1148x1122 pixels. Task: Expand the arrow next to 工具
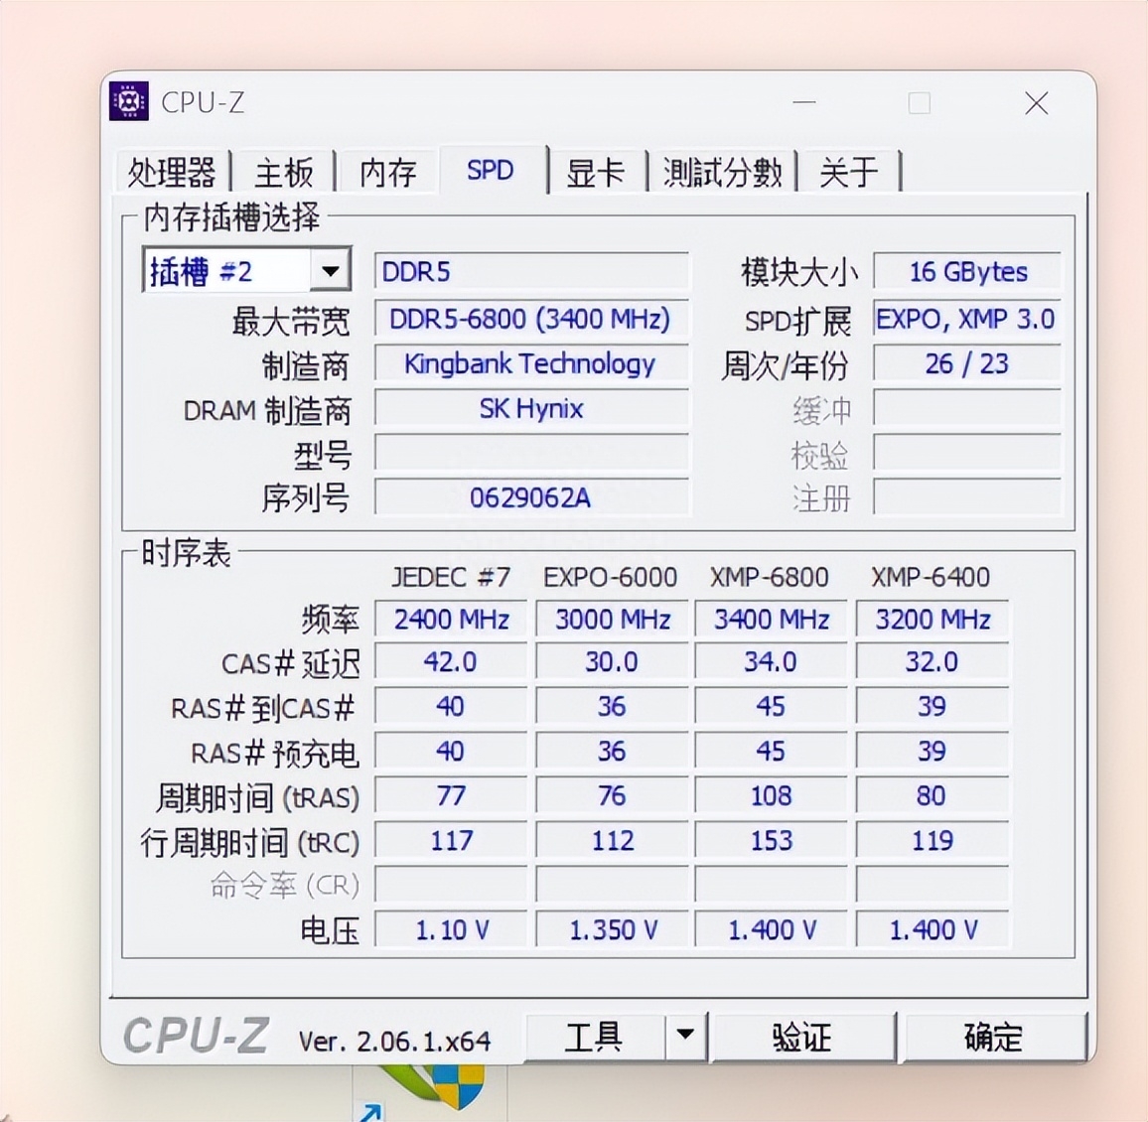click(x=686, y=1036)
